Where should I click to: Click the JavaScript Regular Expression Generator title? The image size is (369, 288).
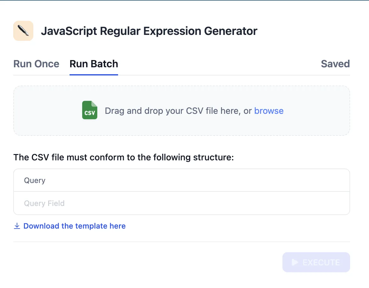point(149,31)
